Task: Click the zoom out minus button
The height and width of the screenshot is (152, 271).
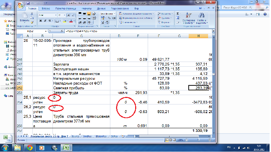Action: [x=186, y=140]
